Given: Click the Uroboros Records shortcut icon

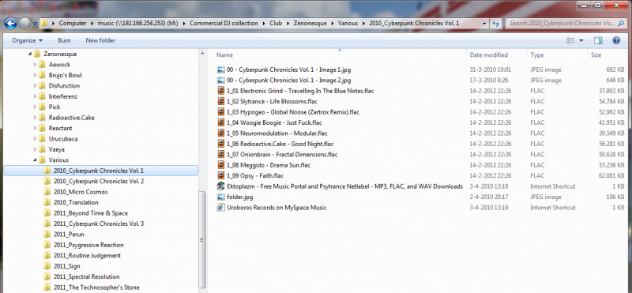Looking at the screenshot, I should 220,208.
